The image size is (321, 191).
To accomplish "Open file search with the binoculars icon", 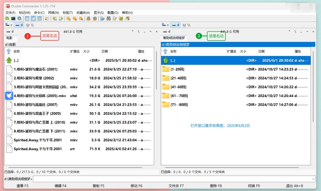I will [108, 18].
